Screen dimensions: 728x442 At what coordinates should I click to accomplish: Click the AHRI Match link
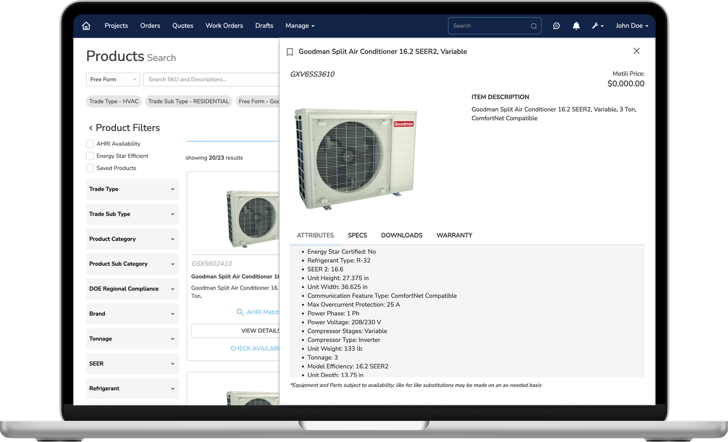pos(263,312)
